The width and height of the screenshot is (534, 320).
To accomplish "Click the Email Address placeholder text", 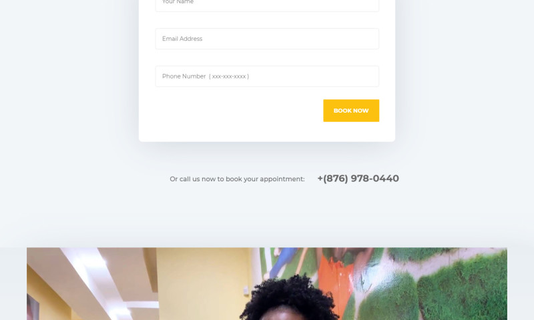I will (182, 39).
